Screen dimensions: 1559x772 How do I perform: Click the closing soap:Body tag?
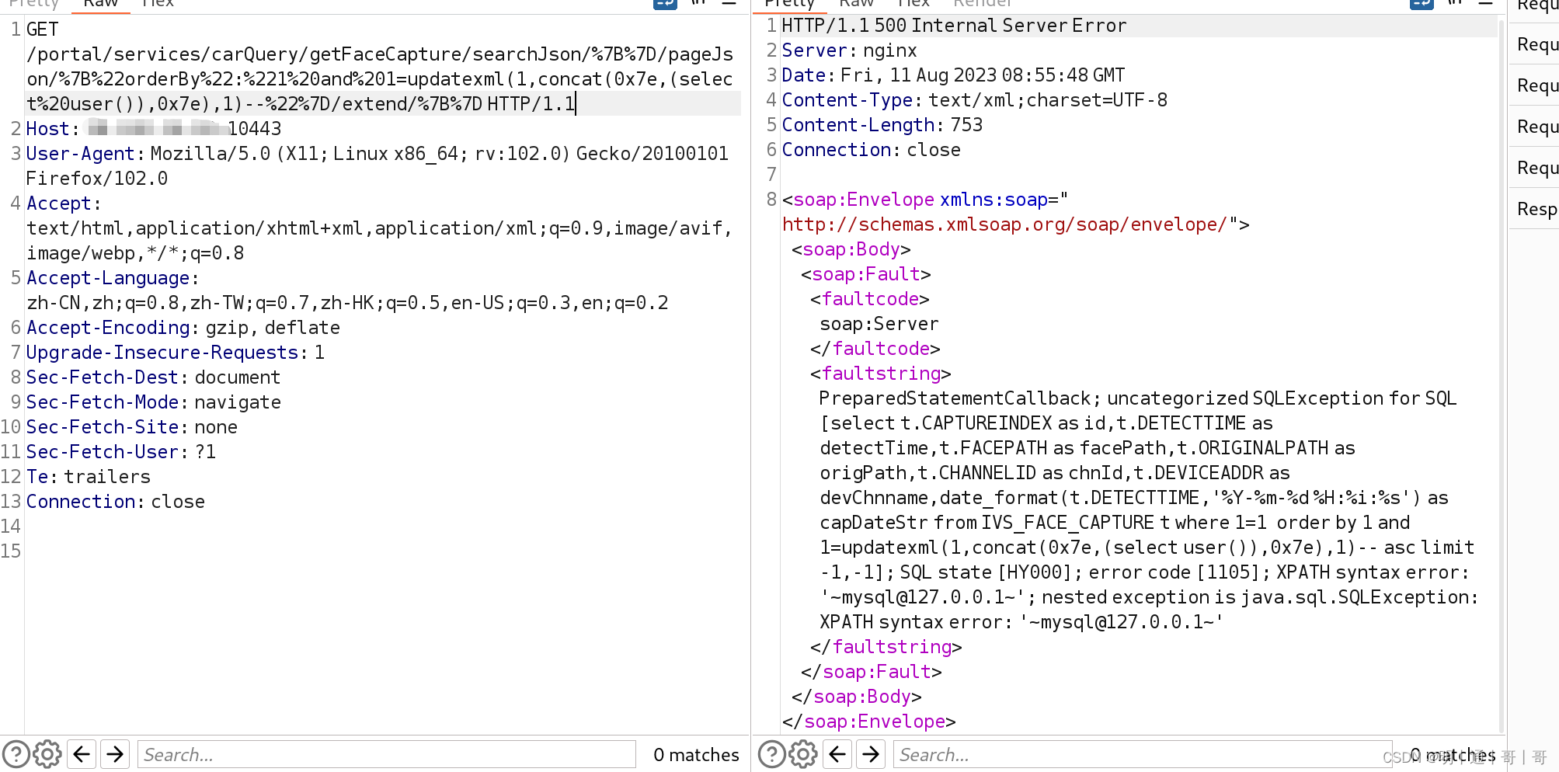tap(857, 697)
